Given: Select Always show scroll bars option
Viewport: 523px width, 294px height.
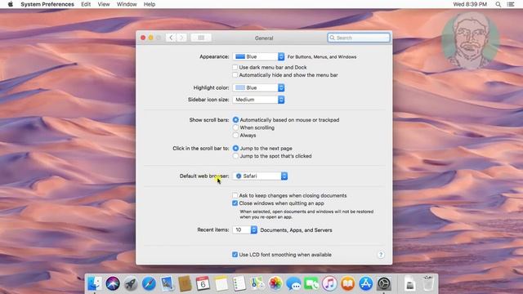Looking at the screenshot, I should coord(236,135).
